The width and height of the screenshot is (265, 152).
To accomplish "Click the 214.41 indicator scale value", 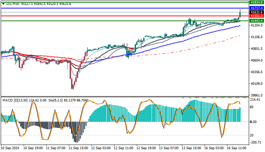I will pos(255,100).
